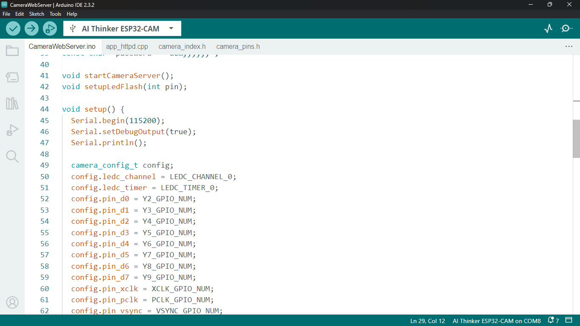Click line number 44 in gutter
Image resolution: width=580 pixels, height=326 pixels.
coord(45,109)
